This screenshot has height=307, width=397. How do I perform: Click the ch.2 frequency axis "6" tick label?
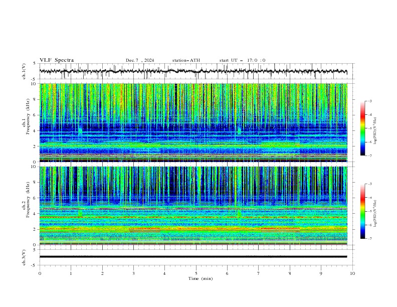click(35, 198)
